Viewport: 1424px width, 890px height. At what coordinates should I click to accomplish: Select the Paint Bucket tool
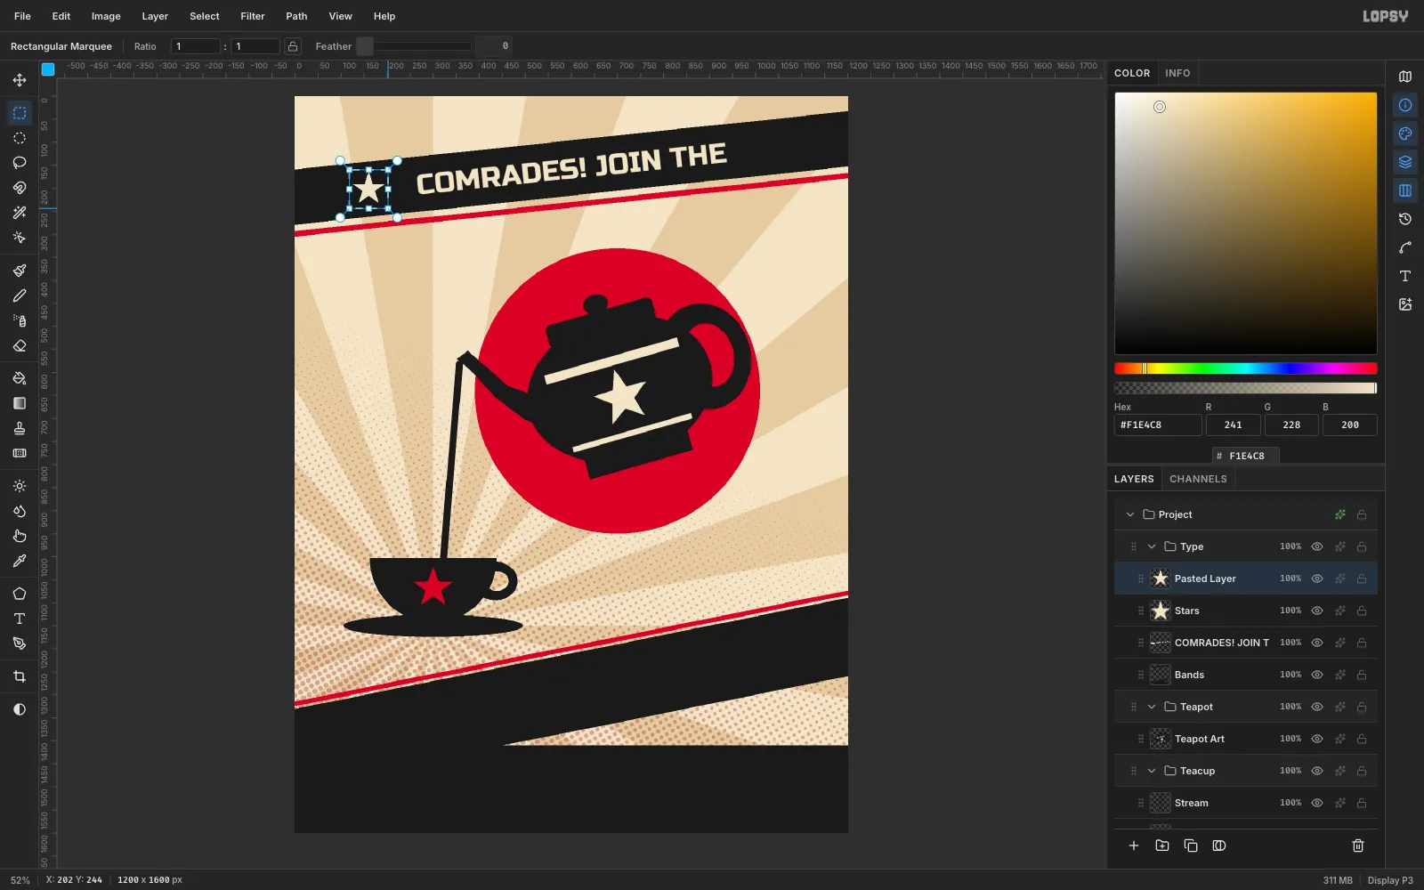point(20,378)
